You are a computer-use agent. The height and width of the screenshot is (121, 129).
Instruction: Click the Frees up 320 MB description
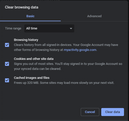coord(64,83)
